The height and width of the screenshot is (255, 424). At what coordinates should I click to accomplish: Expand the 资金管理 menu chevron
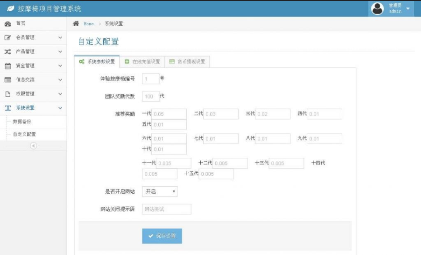[60, 66]
